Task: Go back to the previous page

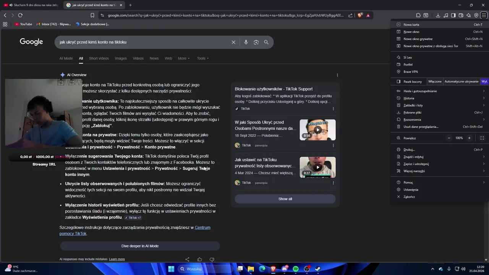Action: tap(5, 15)
